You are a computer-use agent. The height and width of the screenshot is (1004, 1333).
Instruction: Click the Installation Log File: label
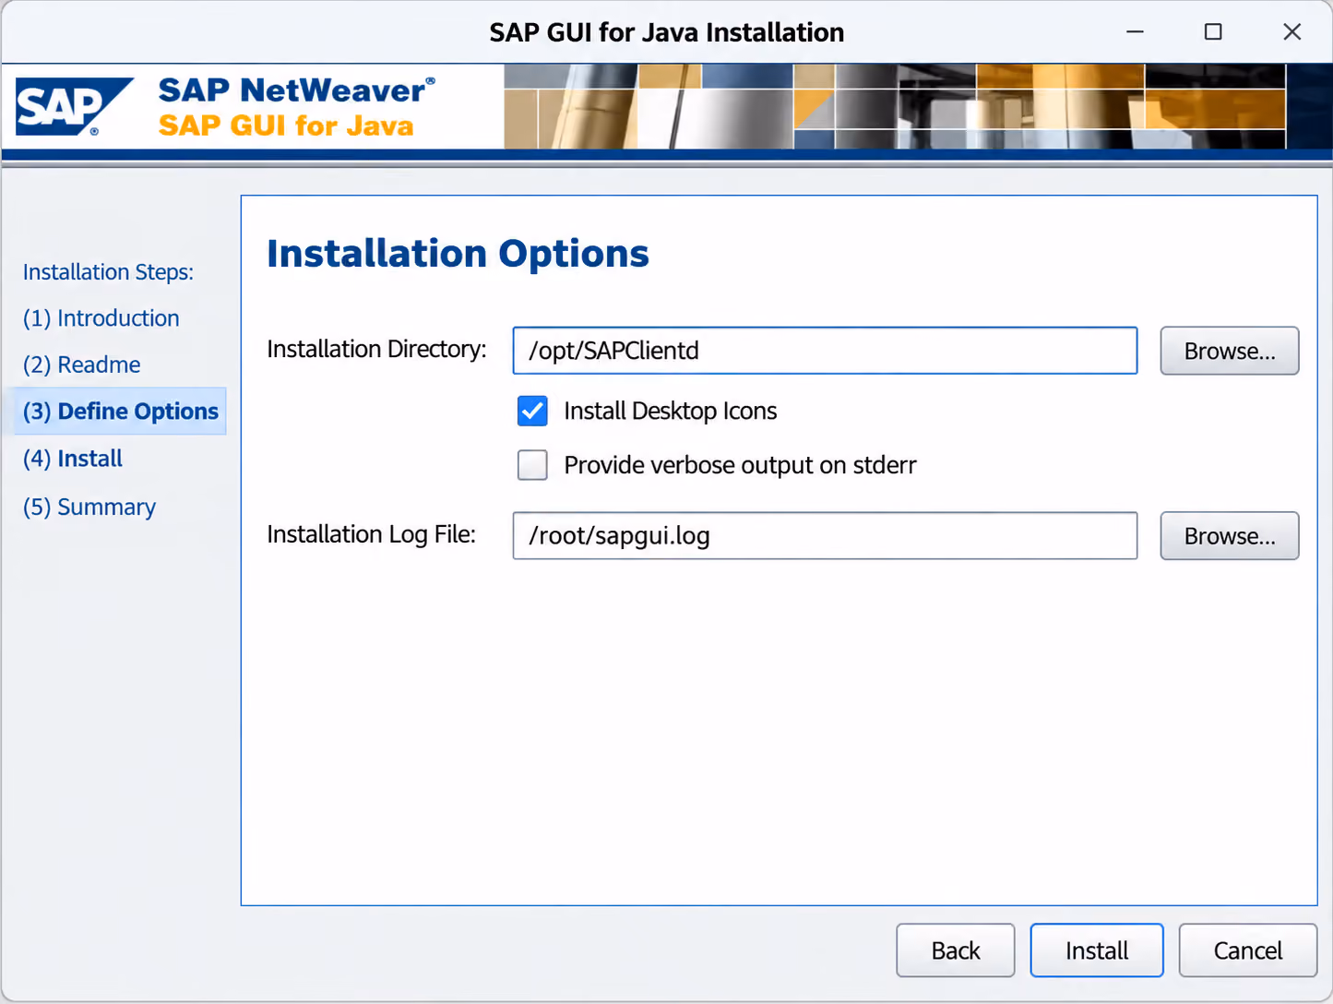[371, 534]
